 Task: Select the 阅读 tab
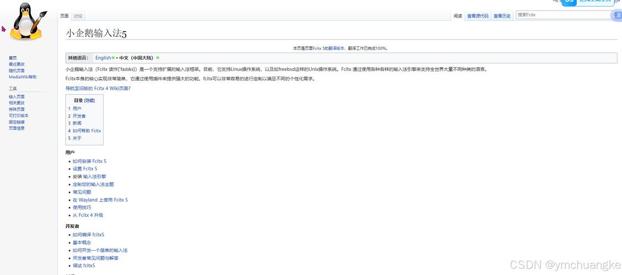click(458, 16)
